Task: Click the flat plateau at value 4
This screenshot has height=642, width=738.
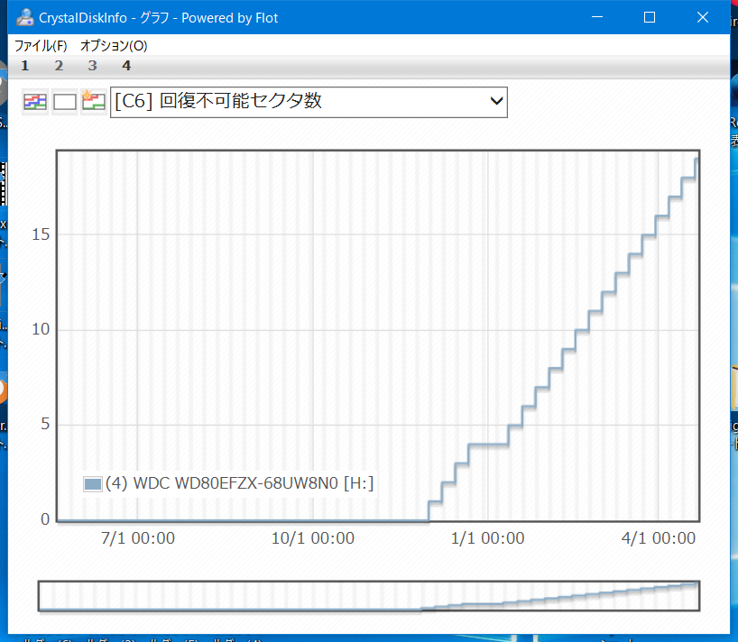Action: pyautogui.click(x=488, y=444)
